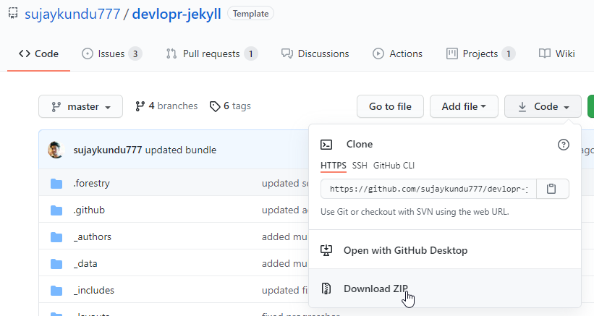Click the clone help question mark icon
The height and width of the screenshot is (316, 594).
tap(564, 145)
